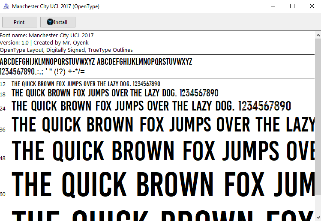The width and height of the screenshot is (321, 221).
Task: Close the Manchester City UCL 2017 window
Action: [x=312, y=6]
